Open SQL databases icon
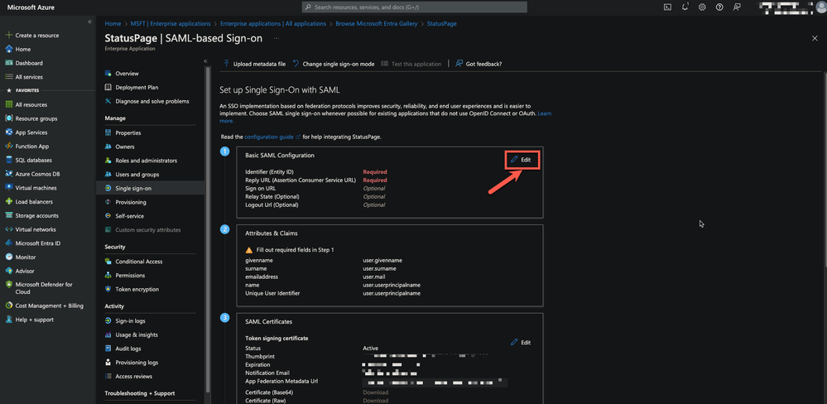The width and height of the screenshot is (827, 404). pyautogui.click(x=8, y=160)
